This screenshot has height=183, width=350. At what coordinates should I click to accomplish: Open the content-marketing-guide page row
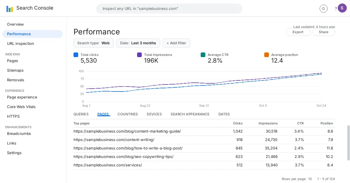point(204,131)
